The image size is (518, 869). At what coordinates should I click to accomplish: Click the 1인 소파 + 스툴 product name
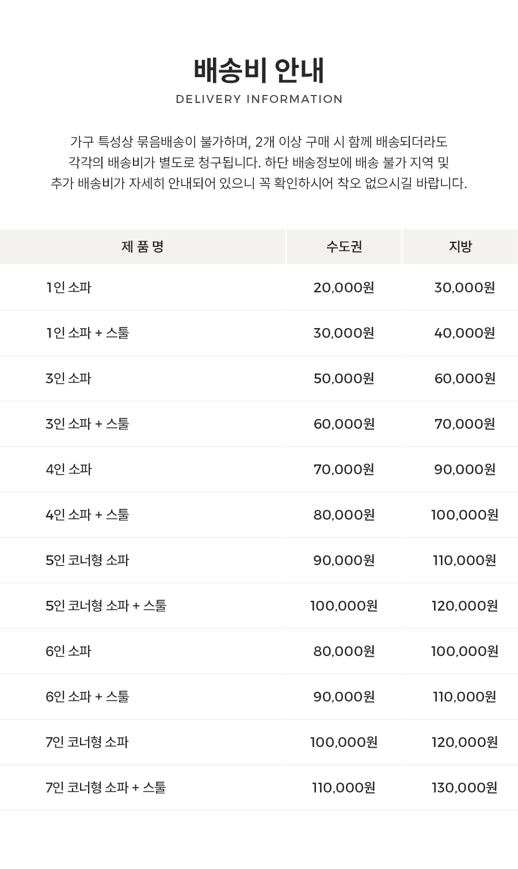pyautogui.click(x=87, y=333)
